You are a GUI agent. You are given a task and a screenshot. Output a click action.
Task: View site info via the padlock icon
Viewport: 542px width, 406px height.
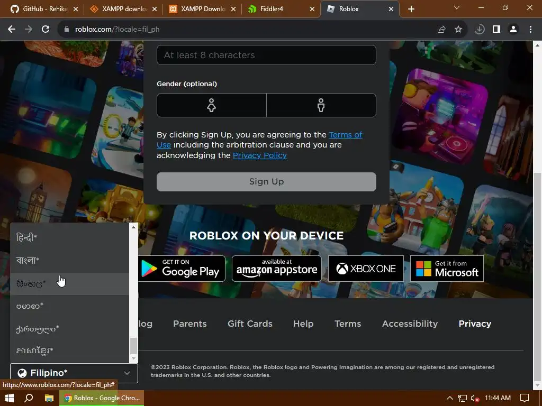click(67, 30)
